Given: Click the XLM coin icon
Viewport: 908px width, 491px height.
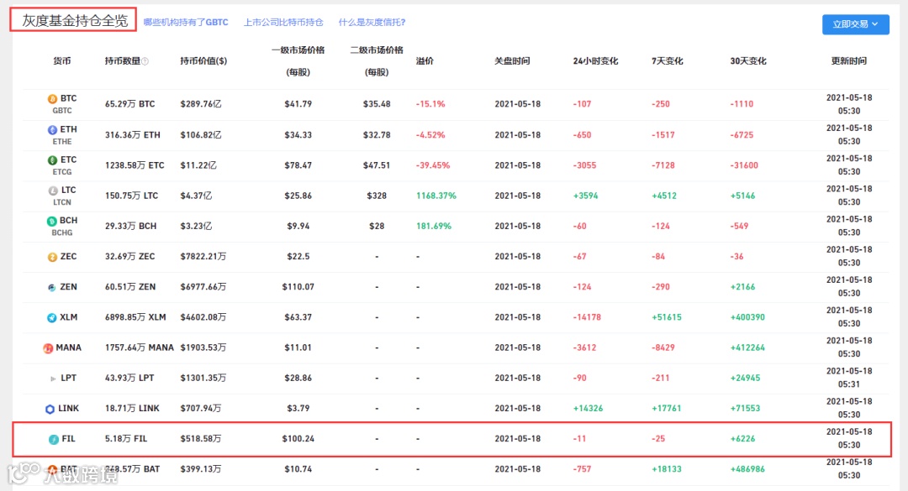Looking at the screenshot, I should click(51, 317).
